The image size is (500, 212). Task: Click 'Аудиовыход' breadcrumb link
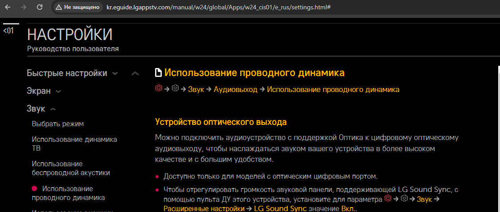(x=235, y=89)
